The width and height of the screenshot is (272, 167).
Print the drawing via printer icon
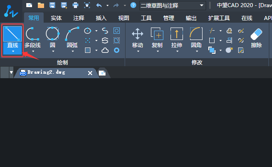point(75,5)
